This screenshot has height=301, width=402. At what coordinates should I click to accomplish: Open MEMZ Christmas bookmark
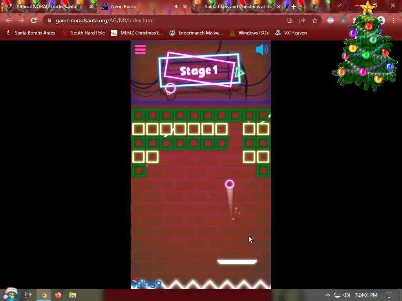137,33
